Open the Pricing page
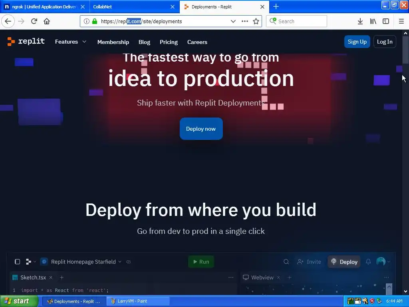 click(169, 42)
